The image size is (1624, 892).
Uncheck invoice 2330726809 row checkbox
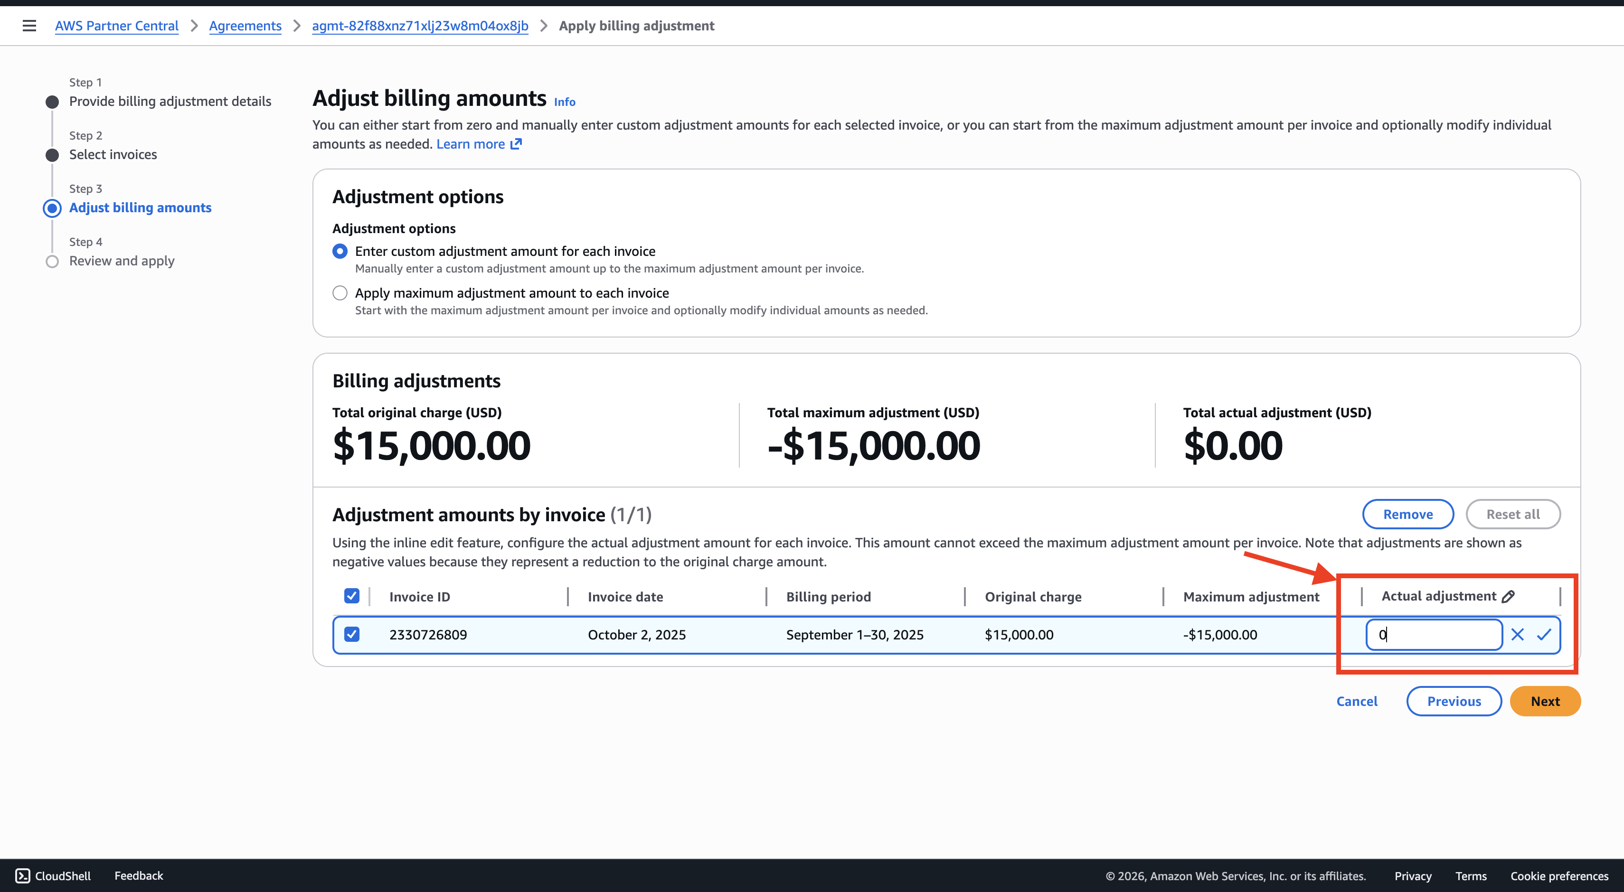coord(352,635)
